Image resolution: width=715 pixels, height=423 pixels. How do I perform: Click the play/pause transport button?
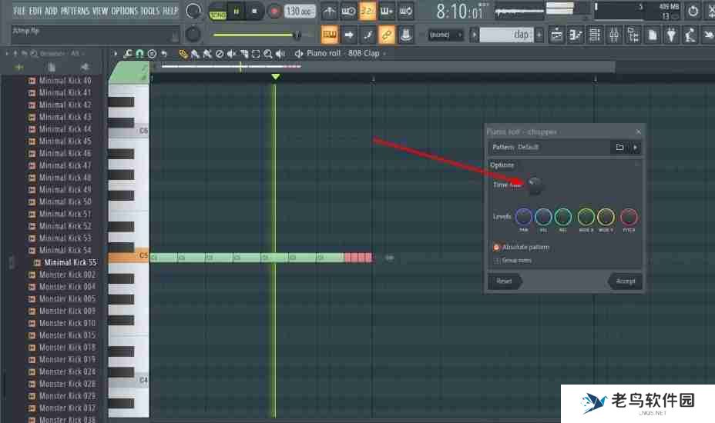tap(237, 12)
